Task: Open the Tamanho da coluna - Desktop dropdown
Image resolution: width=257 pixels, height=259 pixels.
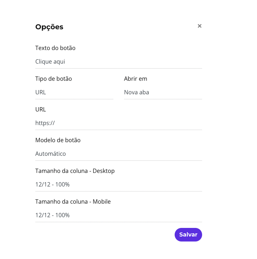Action: (x=119, y=184)
